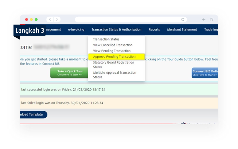Select View Cancelled Transaction

click(113, 45)
